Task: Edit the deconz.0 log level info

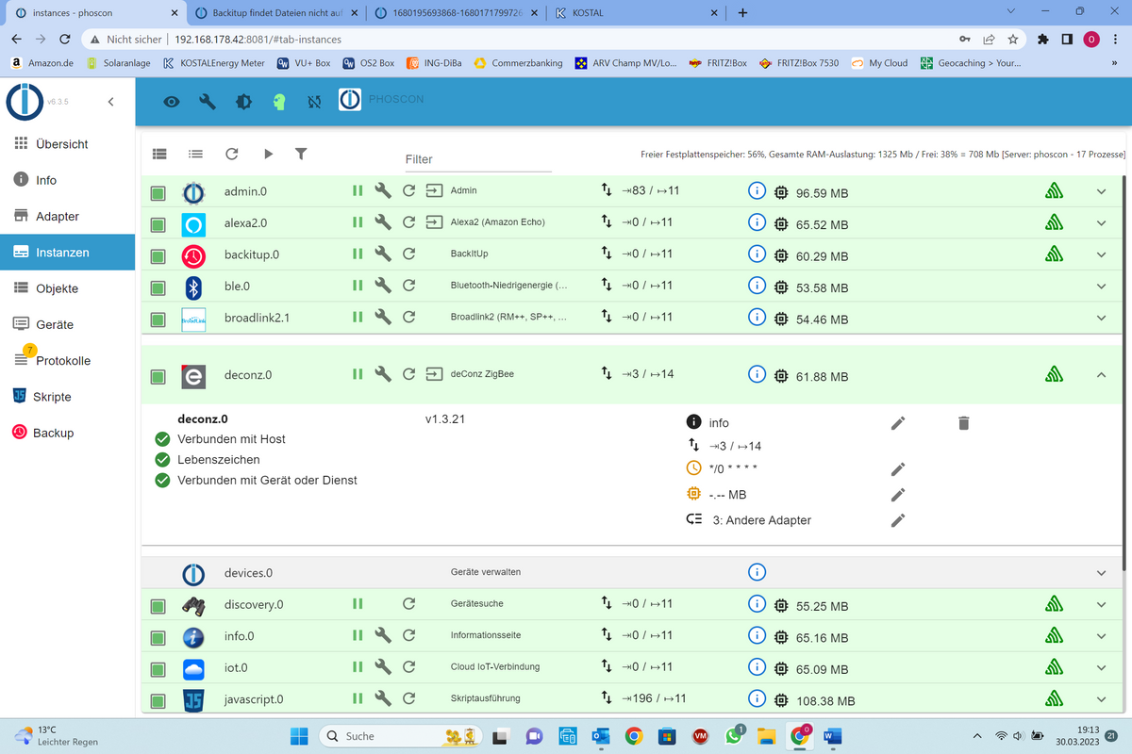Action: pyautogui.click(x=898, y=423)
